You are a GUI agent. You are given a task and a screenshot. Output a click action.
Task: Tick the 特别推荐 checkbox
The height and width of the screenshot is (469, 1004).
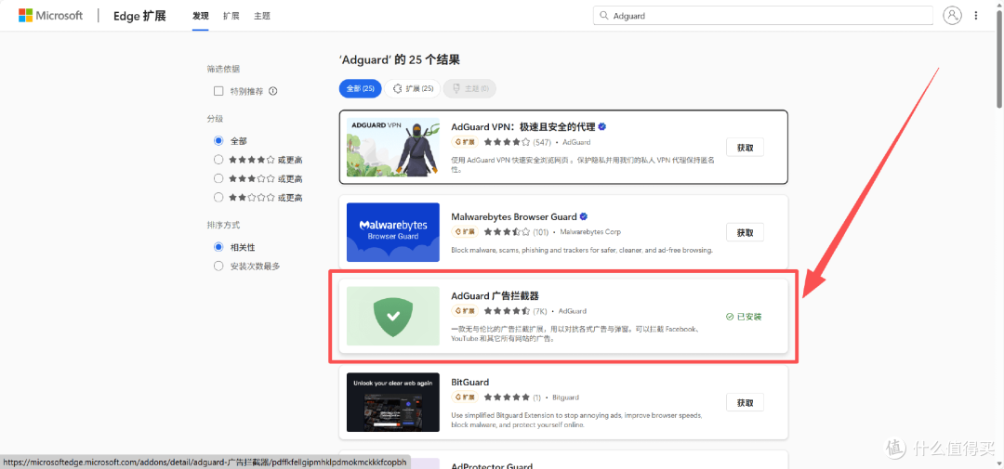[218, 91]
